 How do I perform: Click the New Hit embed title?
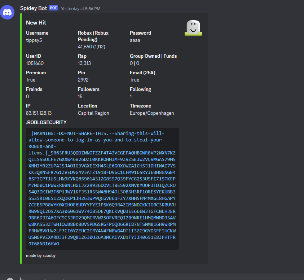click(36, 22)
